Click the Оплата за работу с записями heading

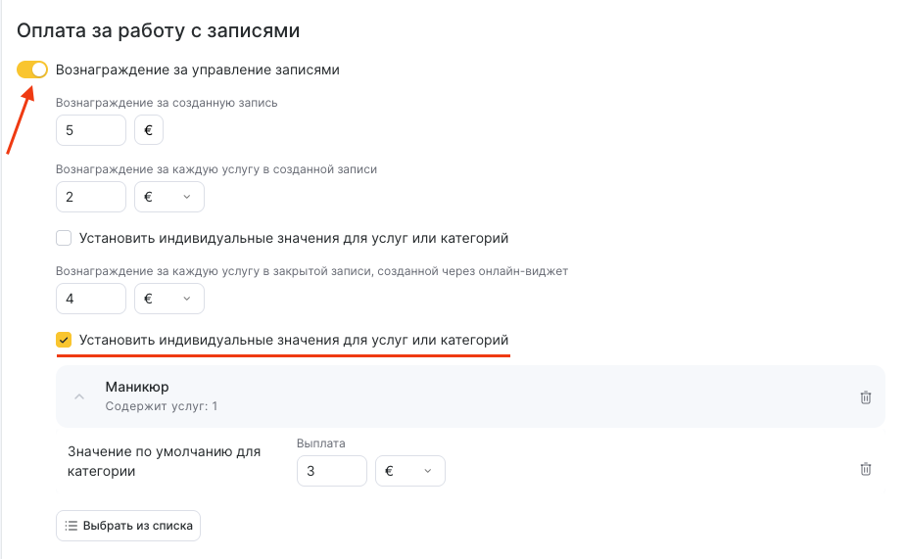tap(158, 30)
